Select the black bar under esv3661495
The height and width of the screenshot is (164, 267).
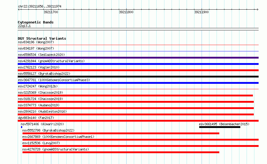pos(220,127)
